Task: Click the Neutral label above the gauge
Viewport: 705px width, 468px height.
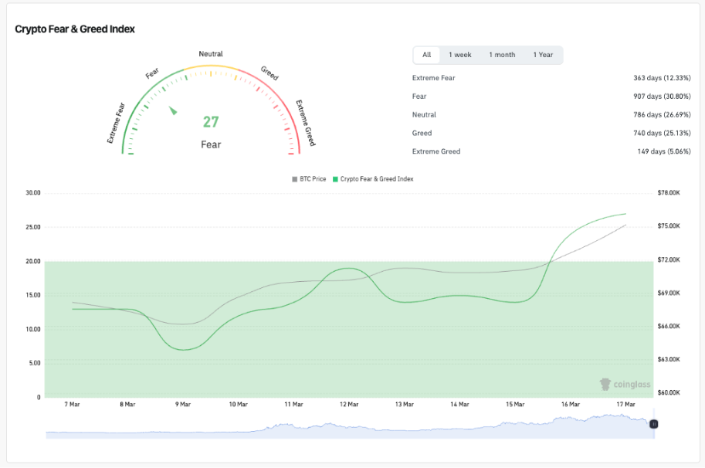Action: [211, 54]
